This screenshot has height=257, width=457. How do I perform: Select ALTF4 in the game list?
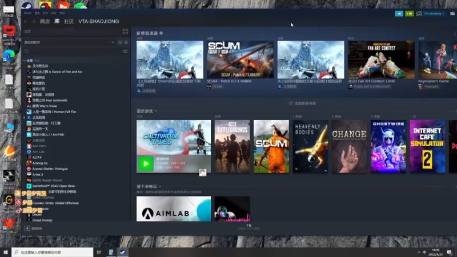coord(37,158)
